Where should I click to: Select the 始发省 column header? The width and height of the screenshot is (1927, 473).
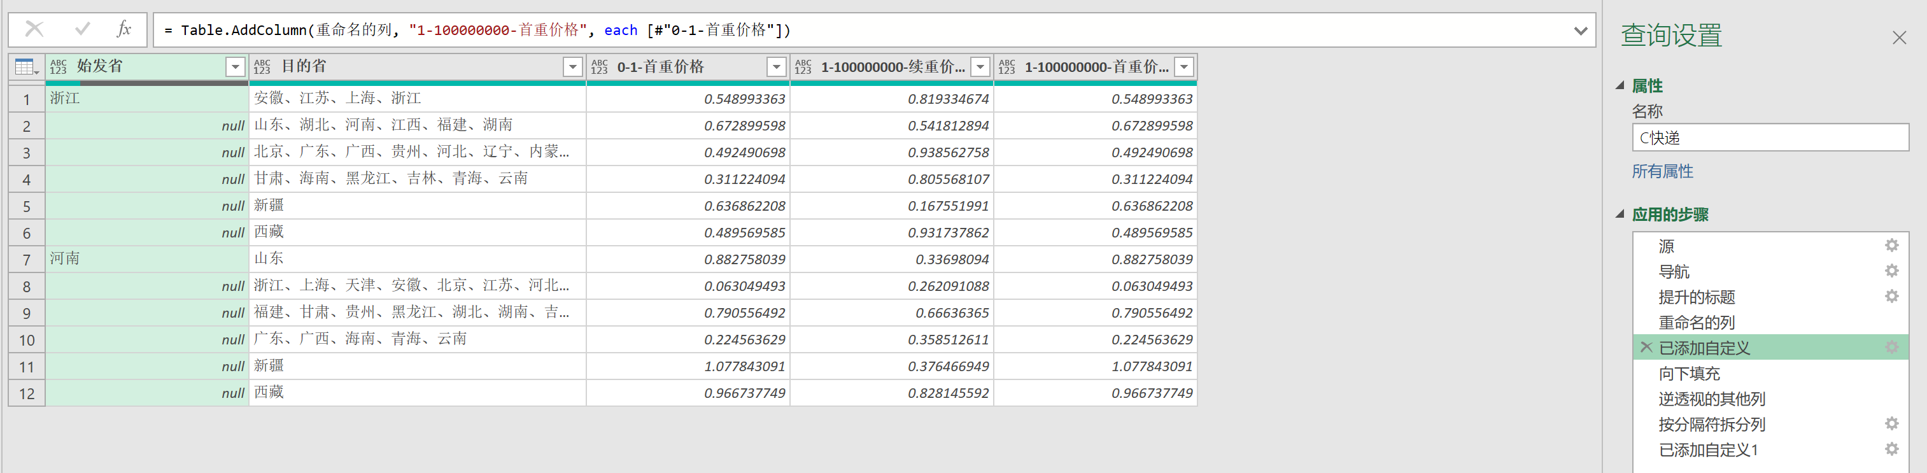click(x=146, y=67)
